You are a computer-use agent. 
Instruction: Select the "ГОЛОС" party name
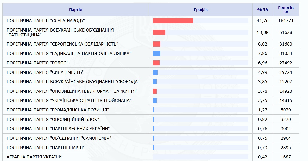37,63
